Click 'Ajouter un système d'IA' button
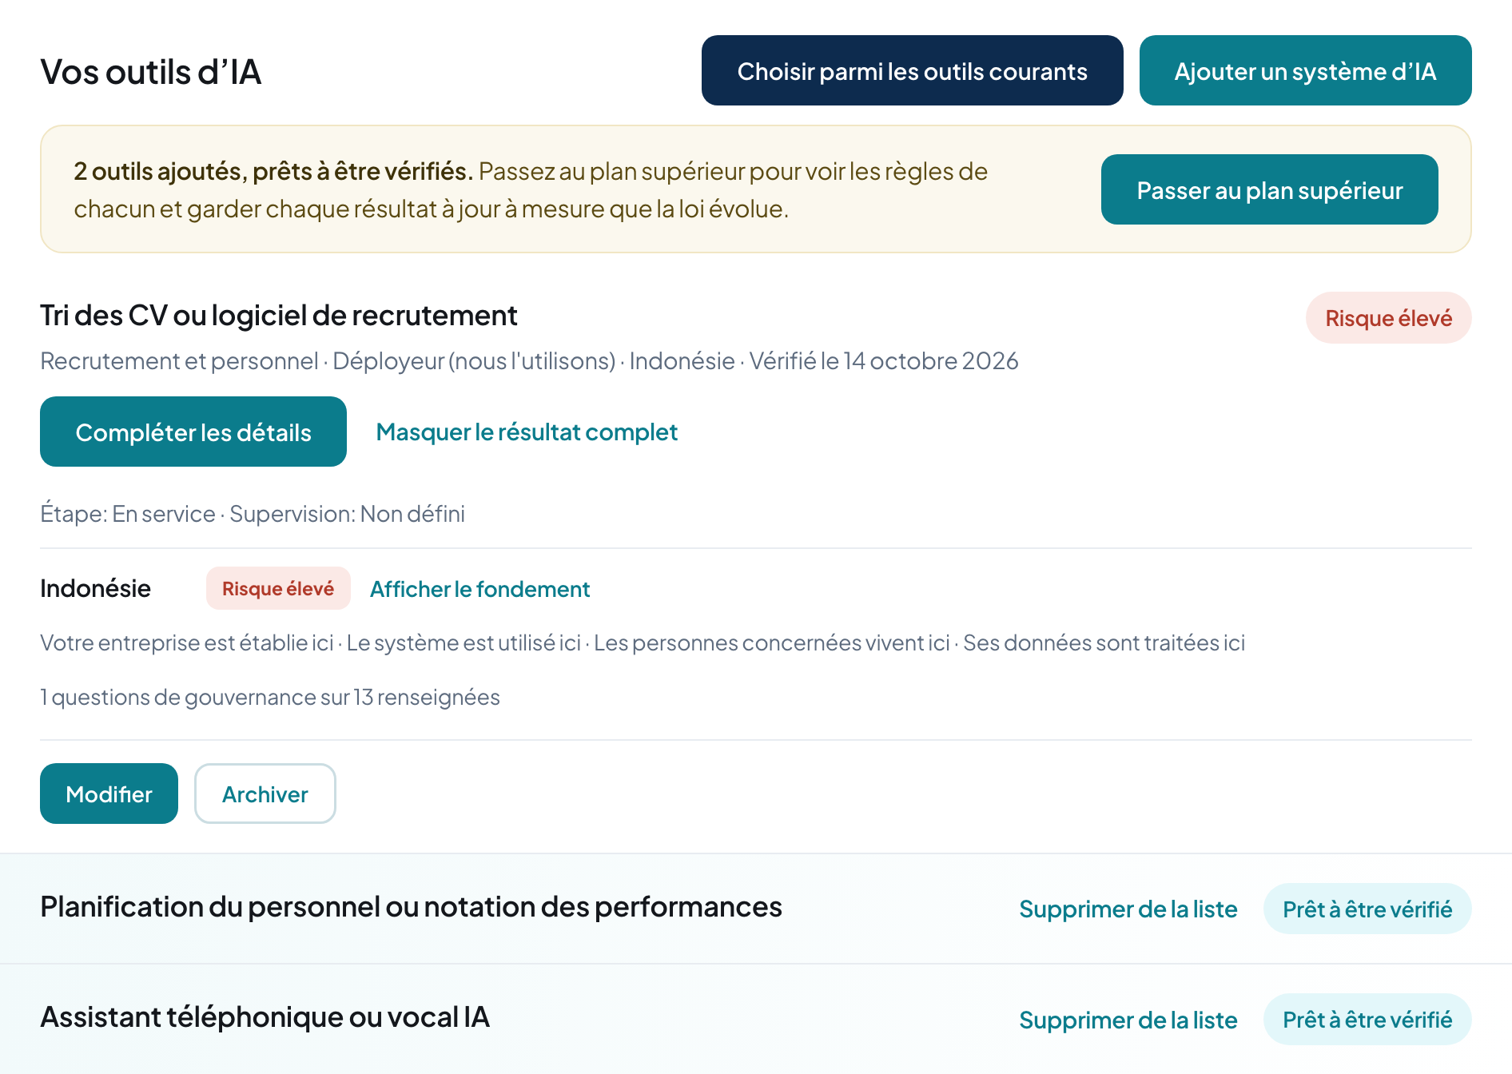Image resolution: width=1512 pixels, height=1074 pixels. [1305, 70]
